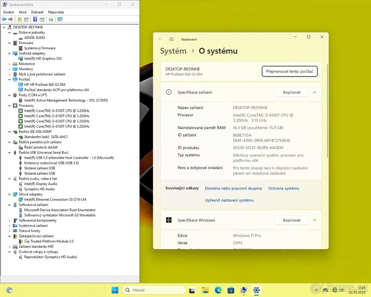Screen dimensions: 371x297
Task: Collapse the Specifikace zařízení section chevron
Action: [x=314, y=92]
